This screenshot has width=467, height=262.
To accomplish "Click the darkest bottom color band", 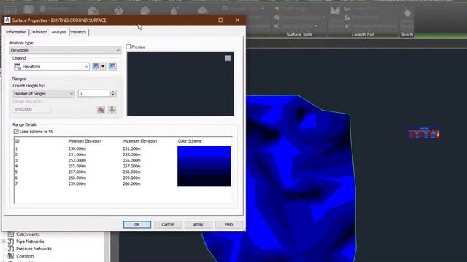I will click(x=204, y=183).
